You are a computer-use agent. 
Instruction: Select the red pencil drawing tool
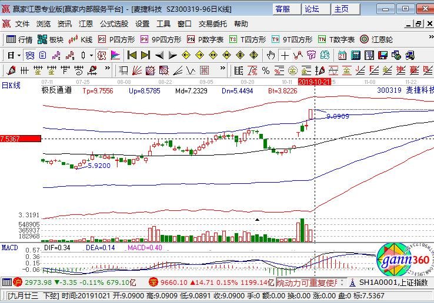coord(11,71)
